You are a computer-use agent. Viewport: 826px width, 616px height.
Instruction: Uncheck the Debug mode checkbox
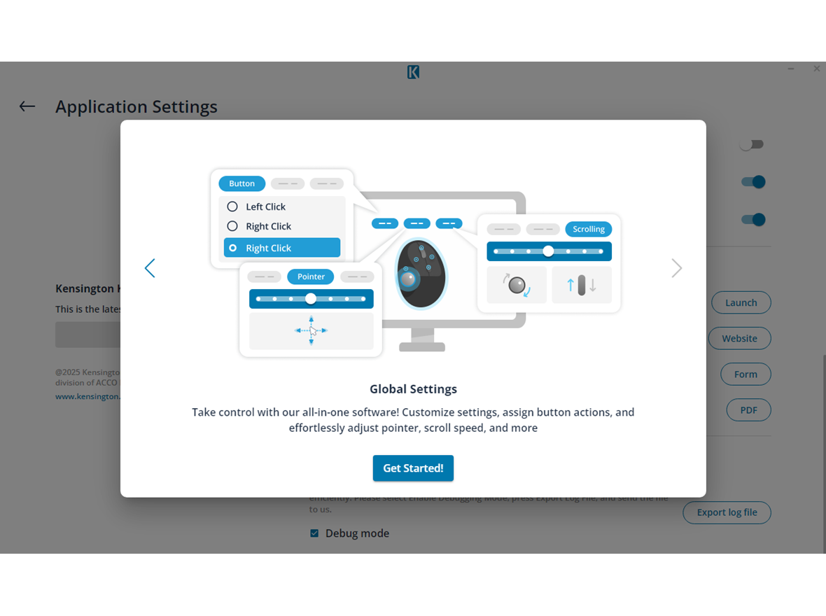(314, 533)
